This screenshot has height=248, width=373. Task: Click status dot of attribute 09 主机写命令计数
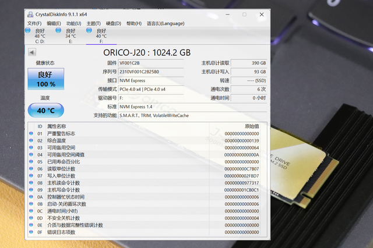click(31, 190)
